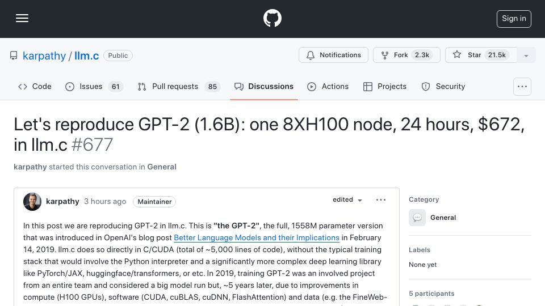Switch to the Actions tab
Screen dimensions: 545x306
point(328,86)
